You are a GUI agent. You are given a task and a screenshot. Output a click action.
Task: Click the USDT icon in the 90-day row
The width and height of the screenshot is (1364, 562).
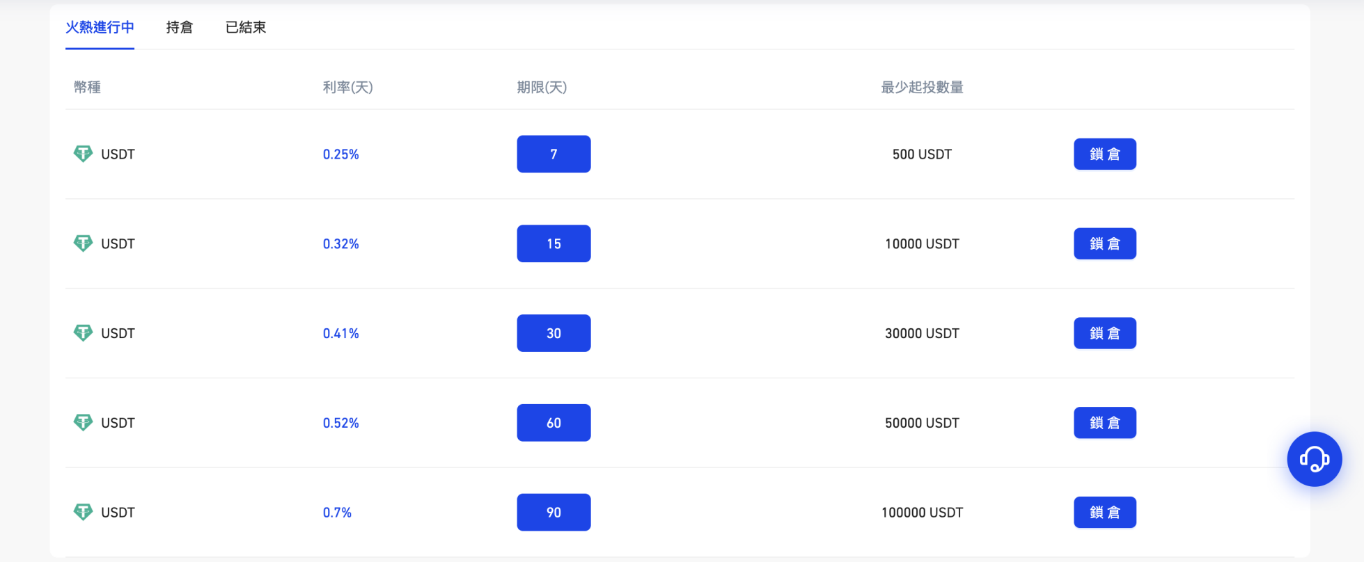coord(83,512)
